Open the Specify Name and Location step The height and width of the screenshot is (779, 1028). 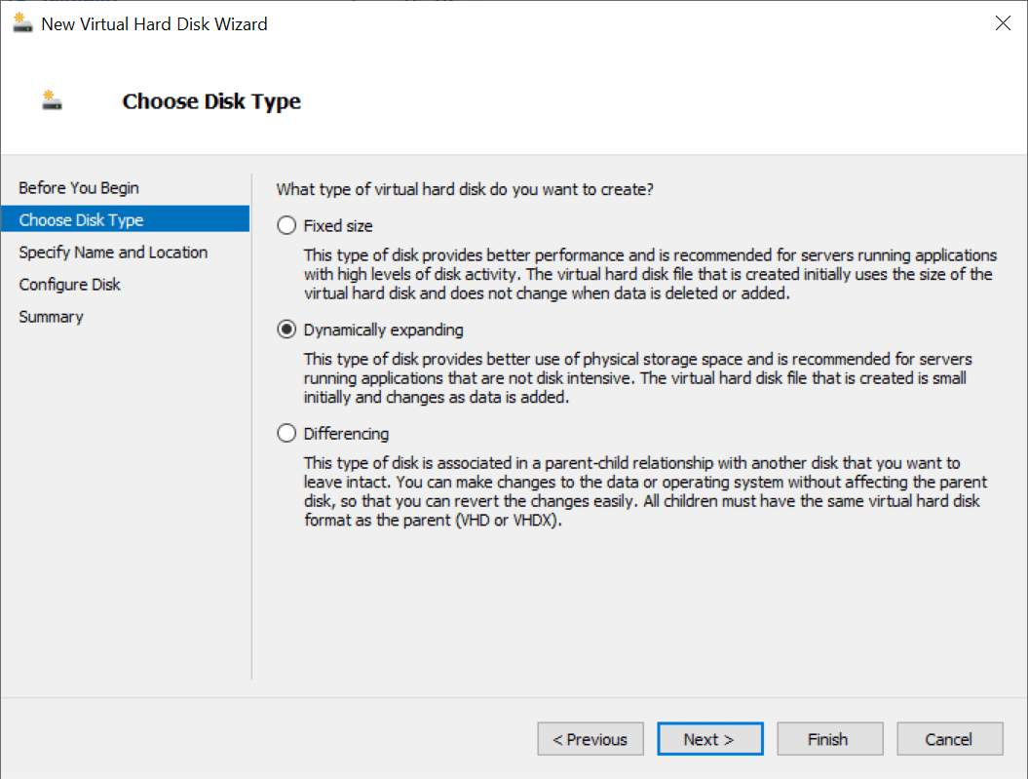coord(113,252)
